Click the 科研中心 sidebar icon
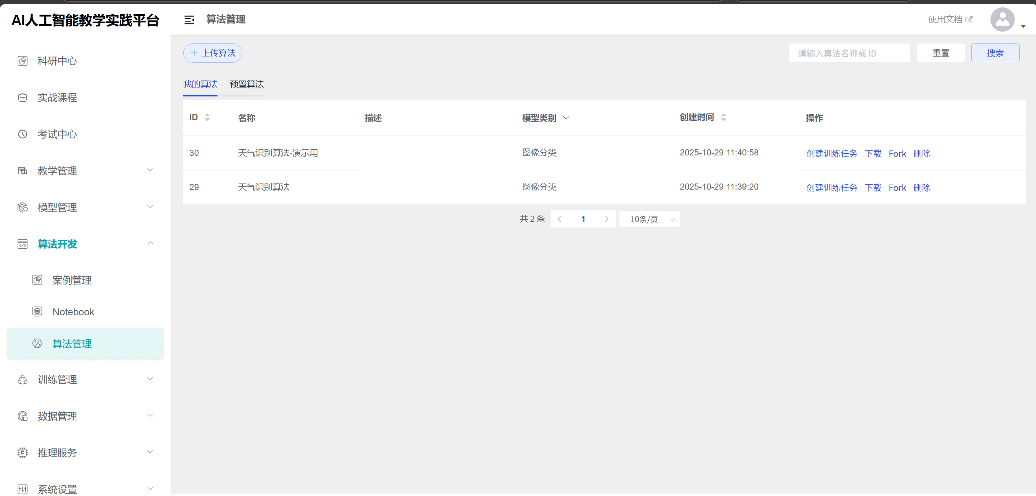This screenshot has width=1036, height=496. 23,61
